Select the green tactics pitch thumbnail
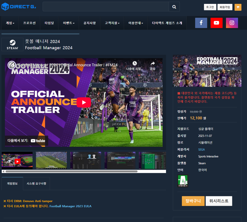247x222 pixels. coord(152,160)
